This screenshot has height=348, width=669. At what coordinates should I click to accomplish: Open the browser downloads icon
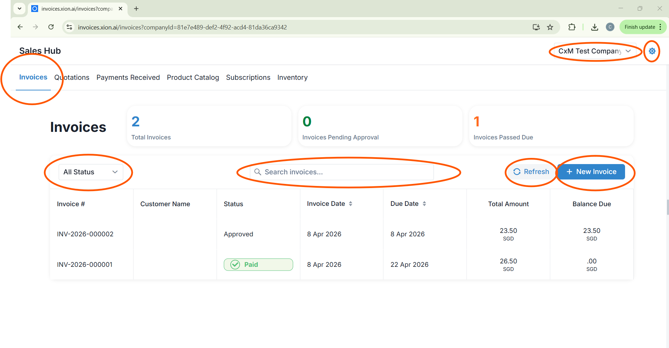(x=595, y=27)
